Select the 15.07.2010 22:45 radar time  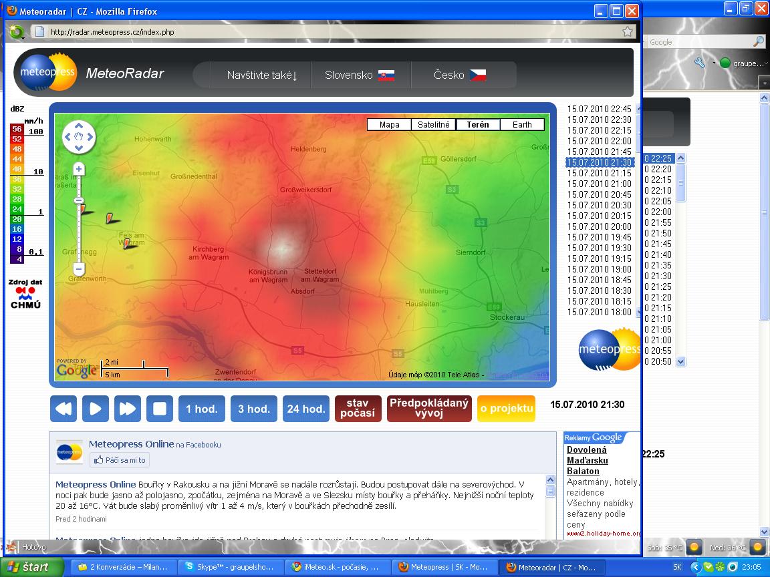(599, 109)
